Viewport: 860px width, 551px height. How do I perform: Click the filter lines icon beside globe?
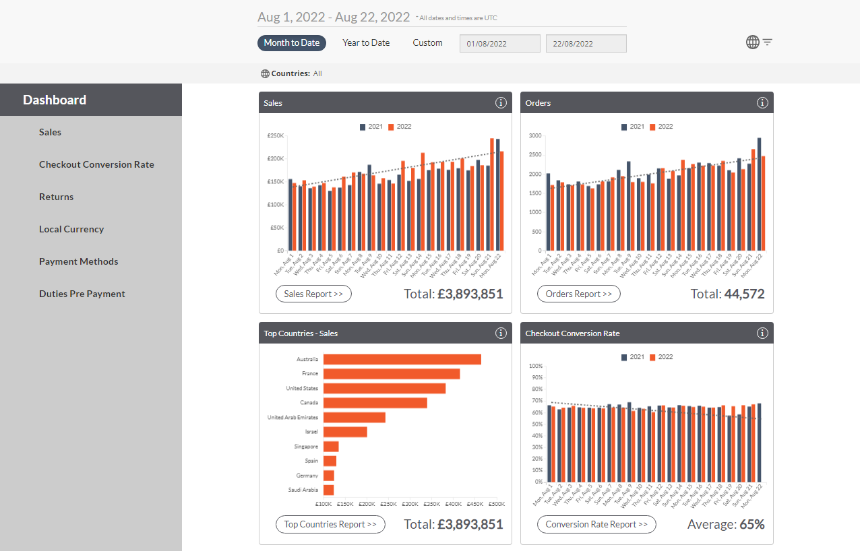tap(768, 42)
